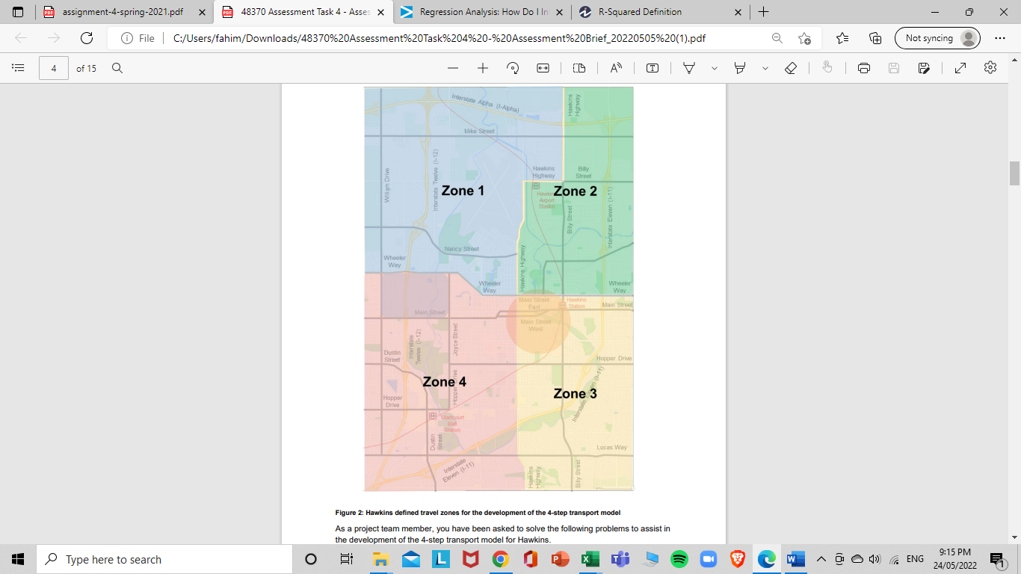Open the notification center
The image size is (1021, 574).
tap(997, 559)
